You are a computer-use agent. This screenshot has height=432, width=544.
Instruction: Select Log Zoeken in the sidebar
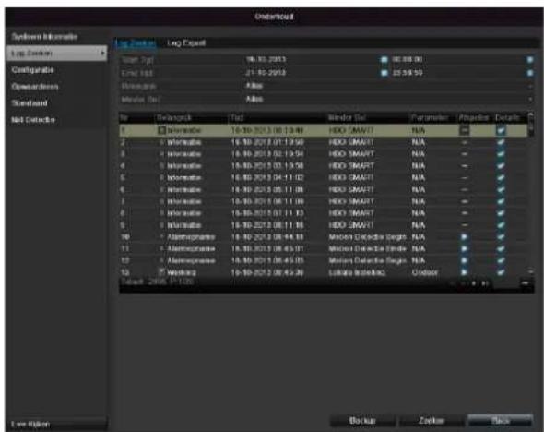pos(56,54)
